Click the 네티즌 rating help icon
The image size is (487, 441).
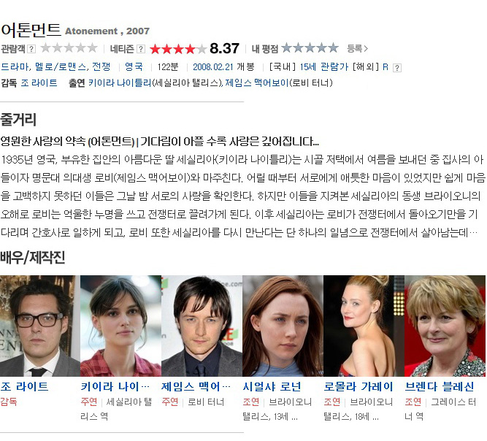point(141,49)
